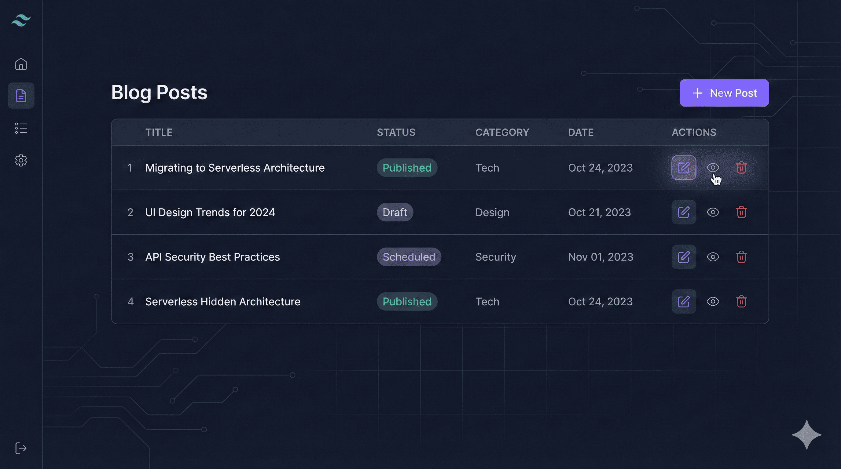Preview the UI Design Trends post via the eye icon
Viewport: 841px width, 469px height.
coord(713,212)
